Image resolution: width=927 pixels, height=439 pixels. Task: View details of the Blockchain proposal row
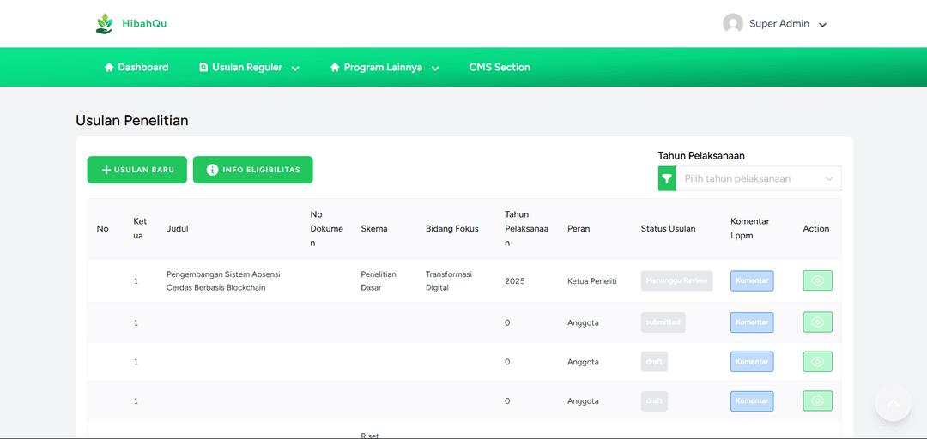click(x=817, y=280)
